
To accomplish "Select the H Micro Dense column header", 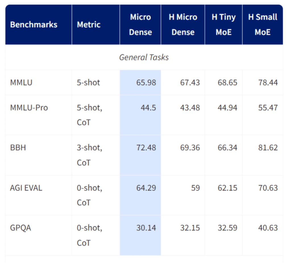I will [183, 24].
